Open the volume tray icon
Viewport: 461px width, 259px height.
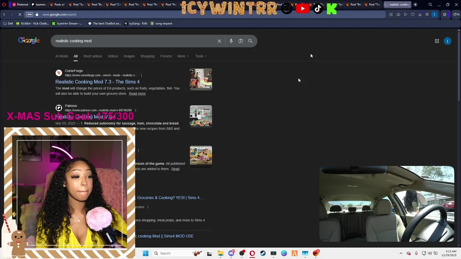point(430,253)
